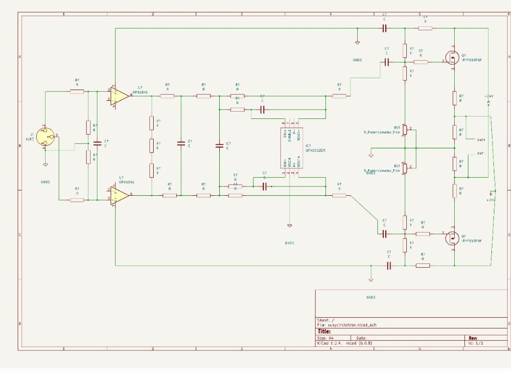
Task: Click the 'Title:' field in the title block
Action: tap(324, 331)
